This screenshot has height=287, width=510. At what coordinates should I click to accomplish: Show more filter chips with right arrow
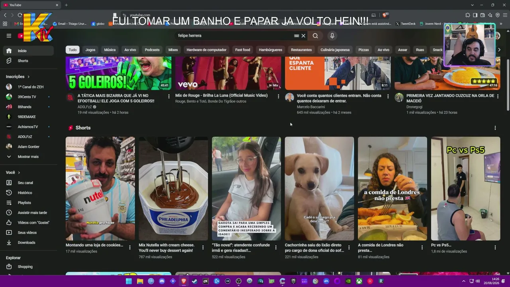499,50
